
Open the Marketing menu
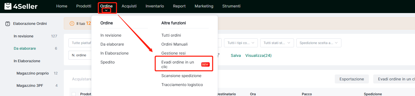coord(204,6)
